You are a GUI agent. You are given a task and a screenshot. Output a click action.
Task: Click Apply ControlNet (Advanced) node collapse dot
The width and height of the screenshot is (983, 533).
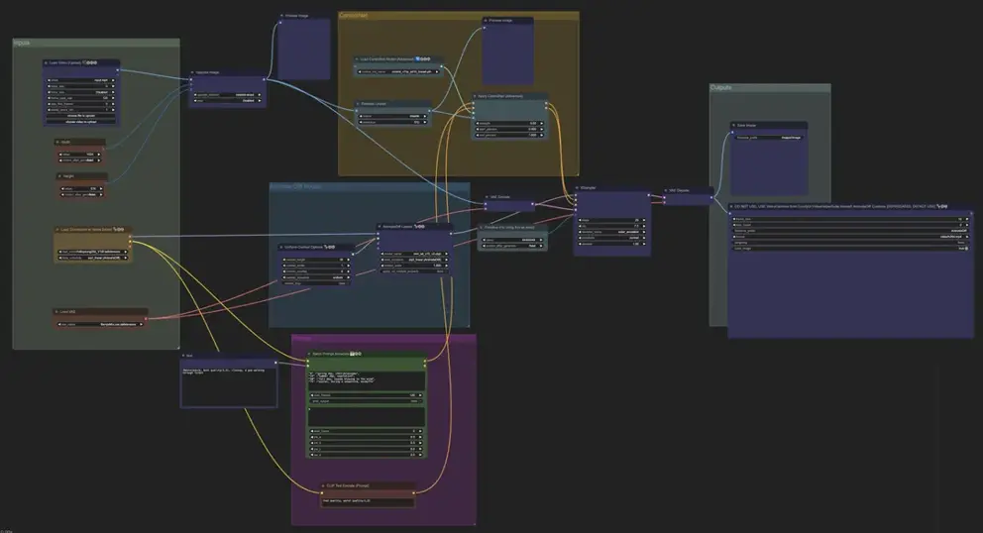pyautogui.click(x=476, y=97)
